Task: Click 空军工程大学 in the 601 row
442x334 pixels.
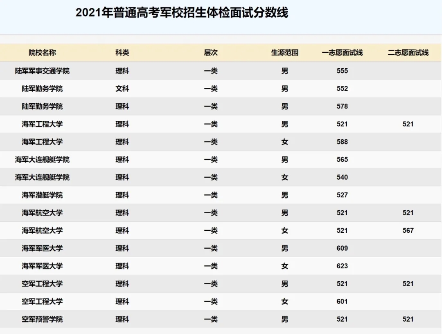Action: pos(42,301)
